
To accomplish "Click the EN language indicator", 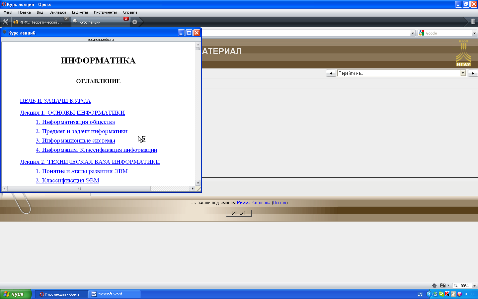I will [x=420, y=294].
